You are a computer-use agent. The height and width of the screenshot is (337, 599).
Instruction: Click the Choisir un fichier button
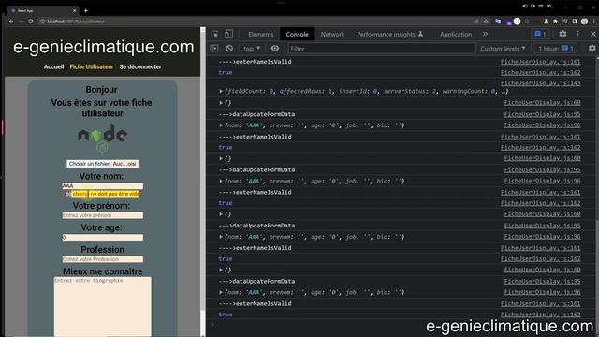[90, 164]
